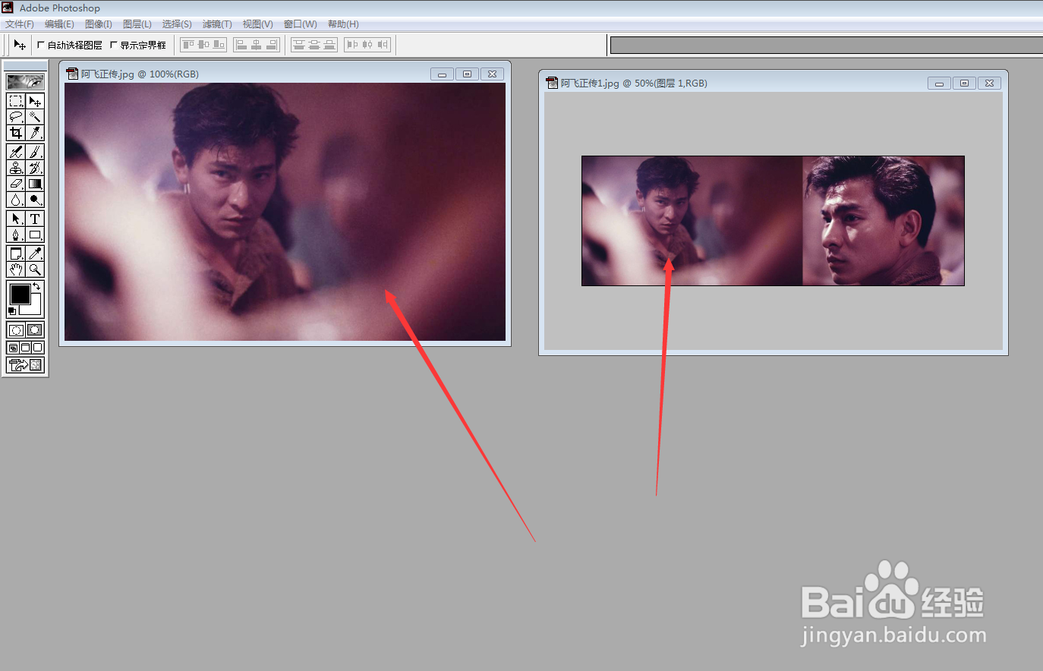Click Align Bottom Edges button
This screenshot has width=1043, height=671.
(219, 45)
